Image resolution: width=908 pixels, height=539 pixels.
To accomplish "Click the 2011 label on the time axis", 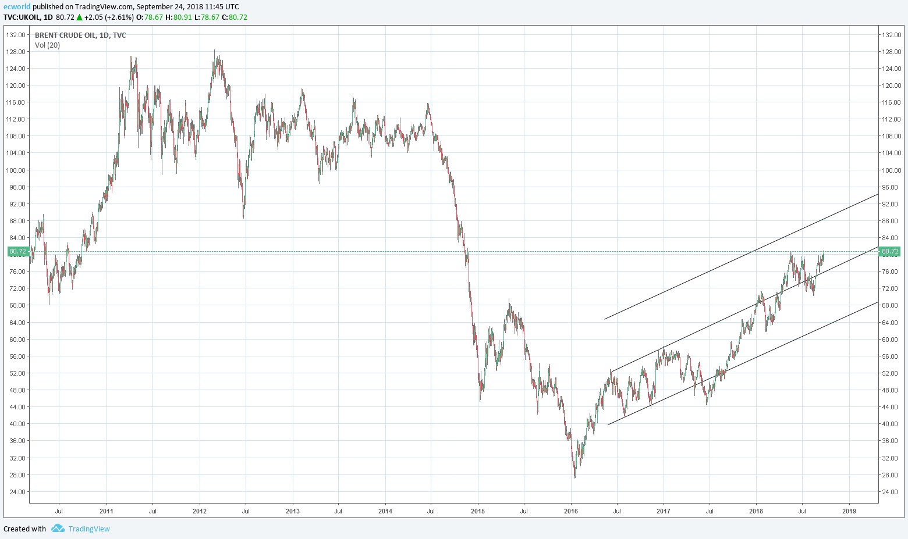I will [107, 511].
